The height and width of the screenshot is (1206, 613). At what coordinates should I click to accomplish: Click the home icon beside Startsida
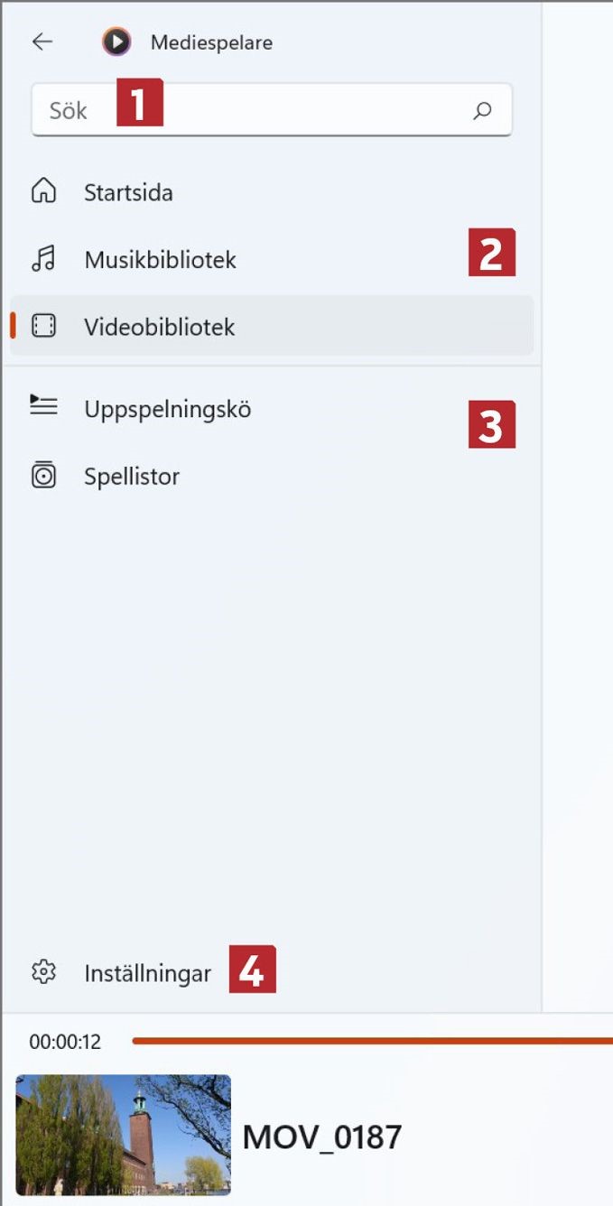(43, 191)
